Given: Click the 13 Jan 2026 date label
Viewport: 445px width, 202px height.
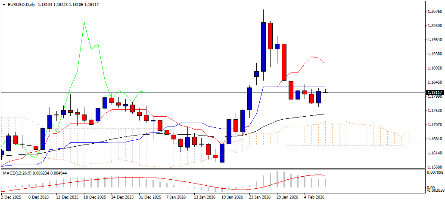Looking at the screenshot, I should pyautogui.click(x=205, y=197).
